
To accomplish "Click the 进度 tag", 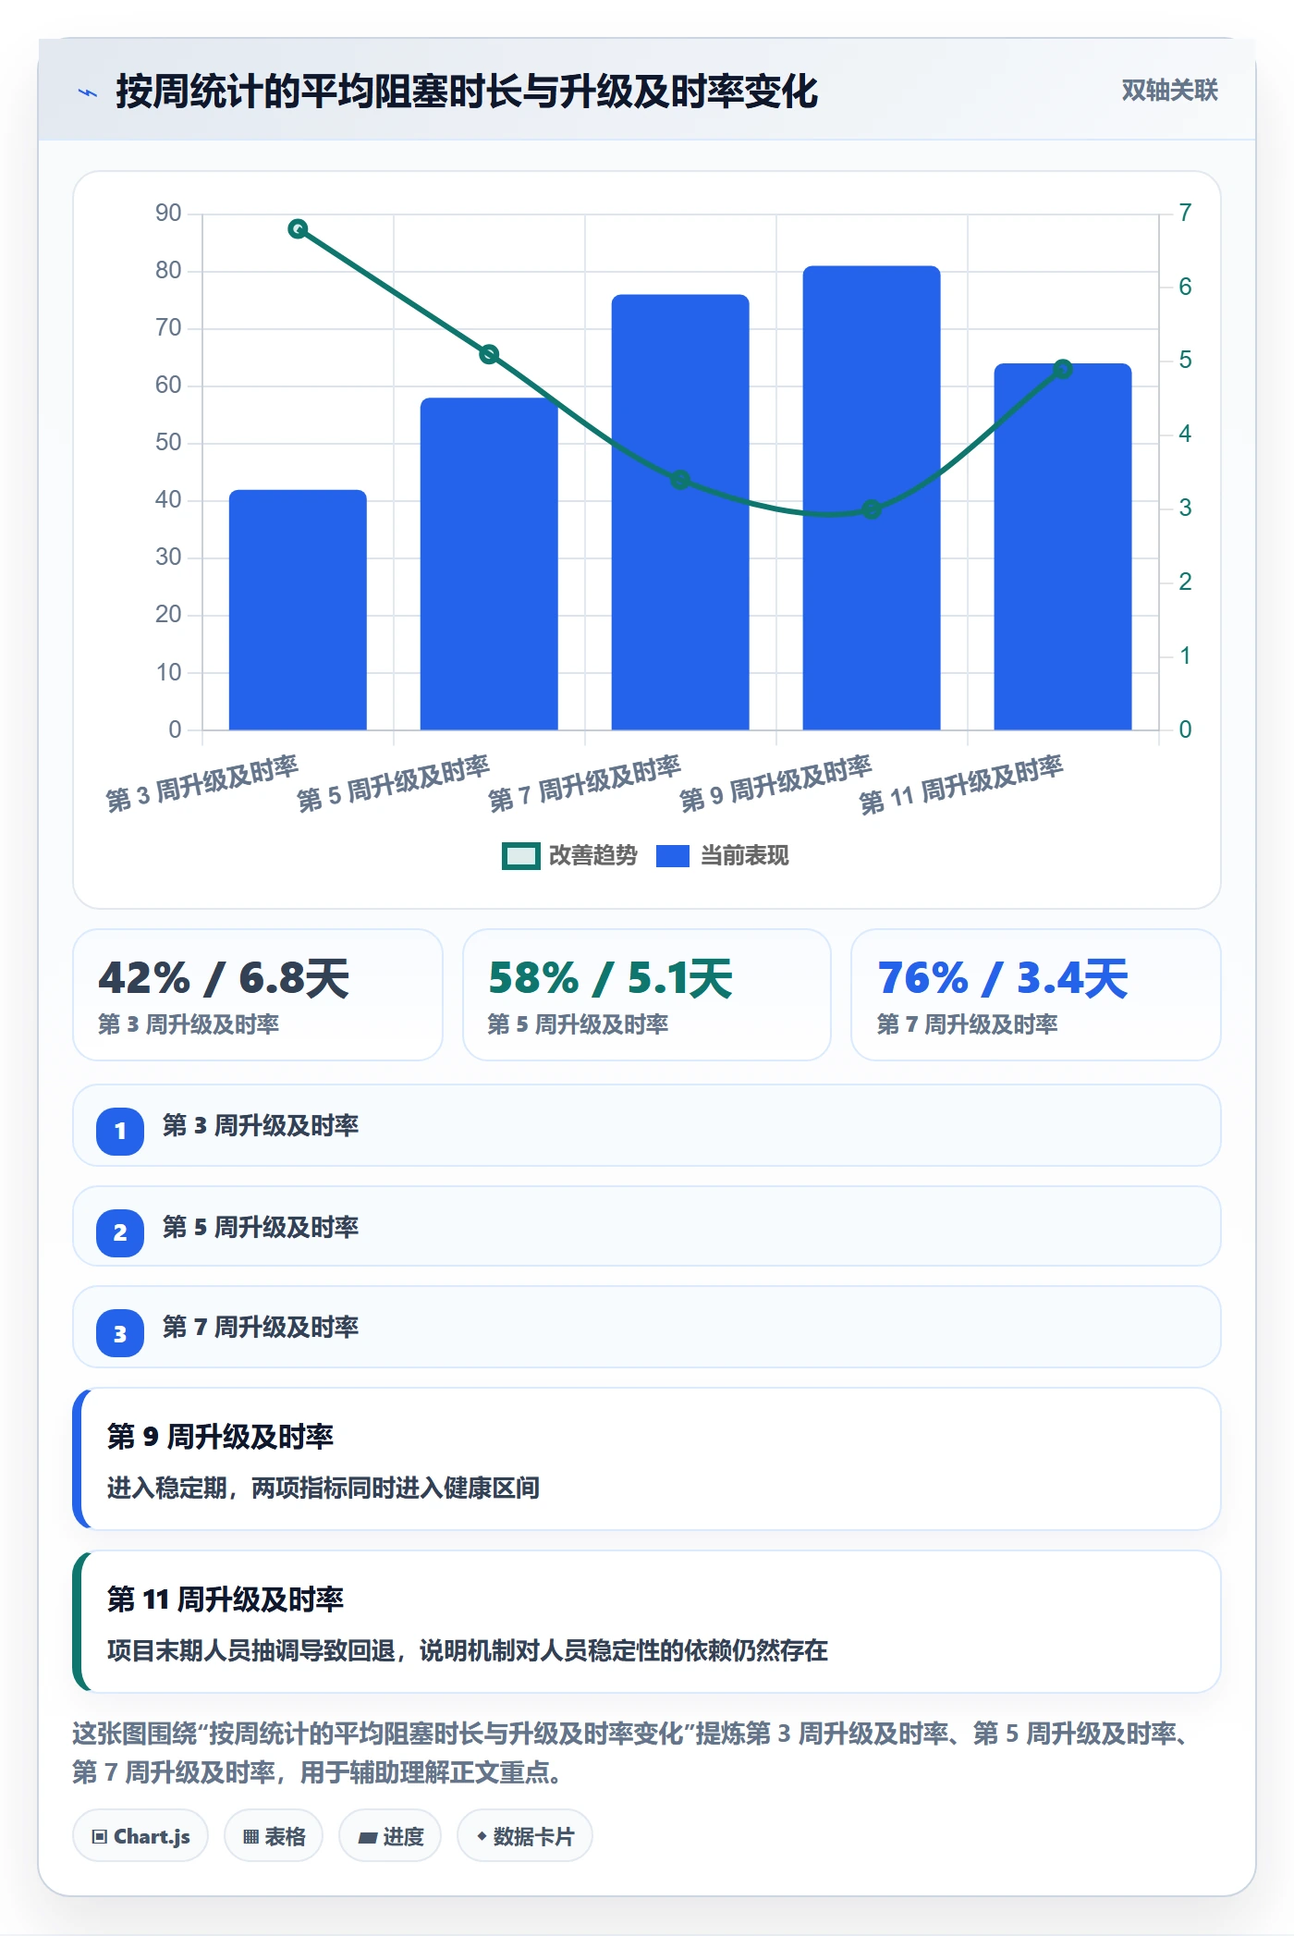I will [x=390, y=1836].
